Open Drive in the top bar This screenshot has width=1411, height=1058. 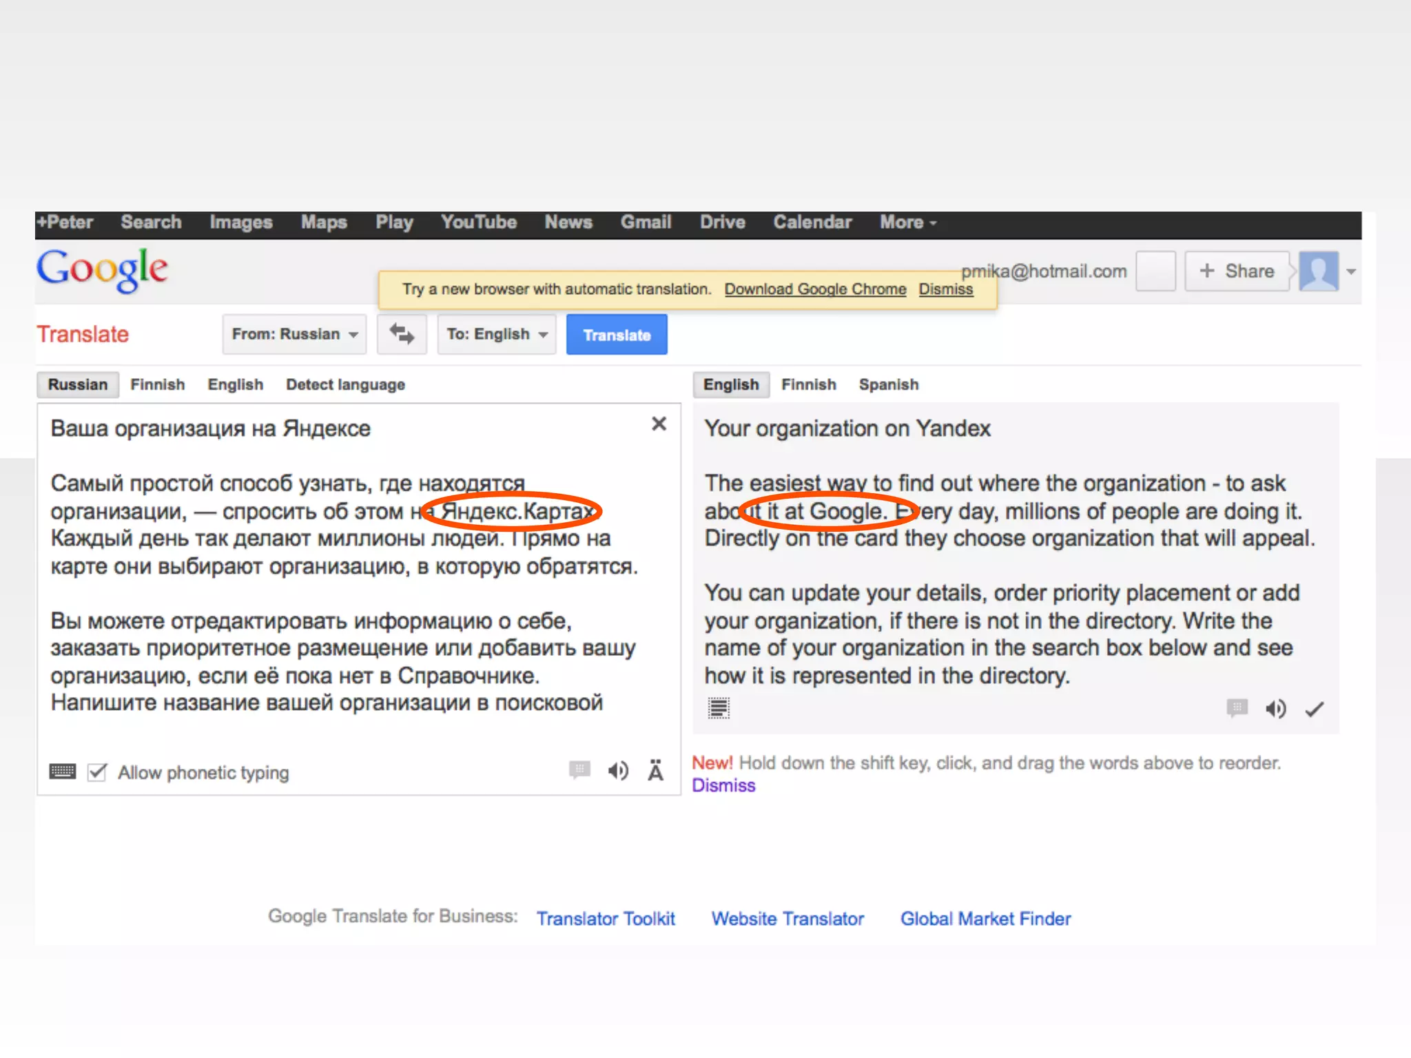(723, 222)
